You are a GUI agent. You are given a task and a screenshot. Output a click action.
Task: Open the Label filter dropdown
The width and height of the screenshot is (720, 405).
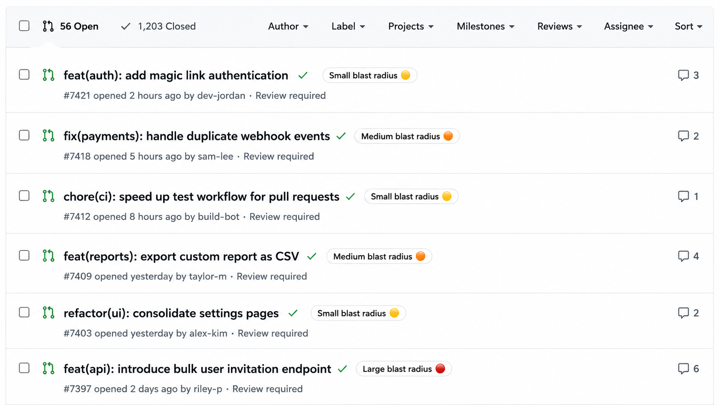pos(348,26)
